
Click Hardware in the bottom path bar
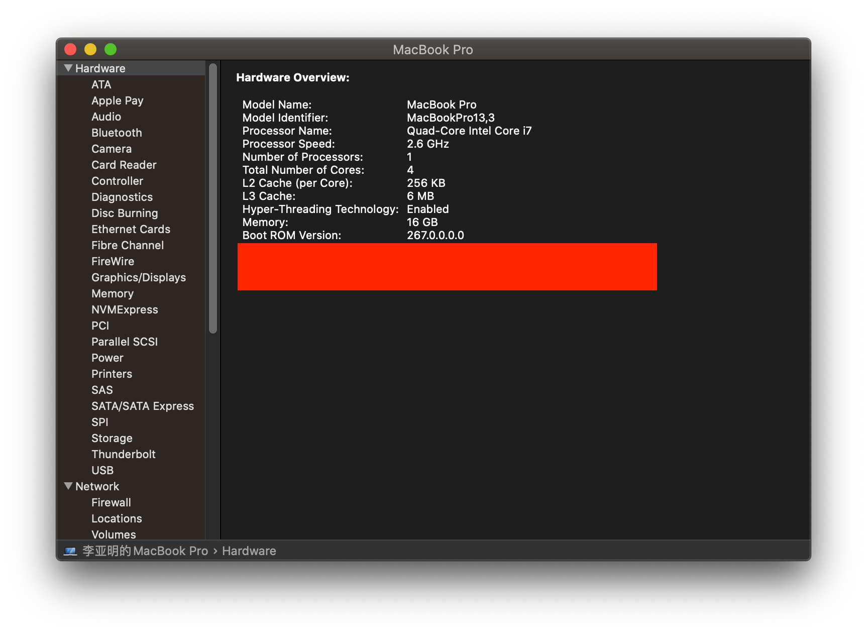tap(249, 551)
